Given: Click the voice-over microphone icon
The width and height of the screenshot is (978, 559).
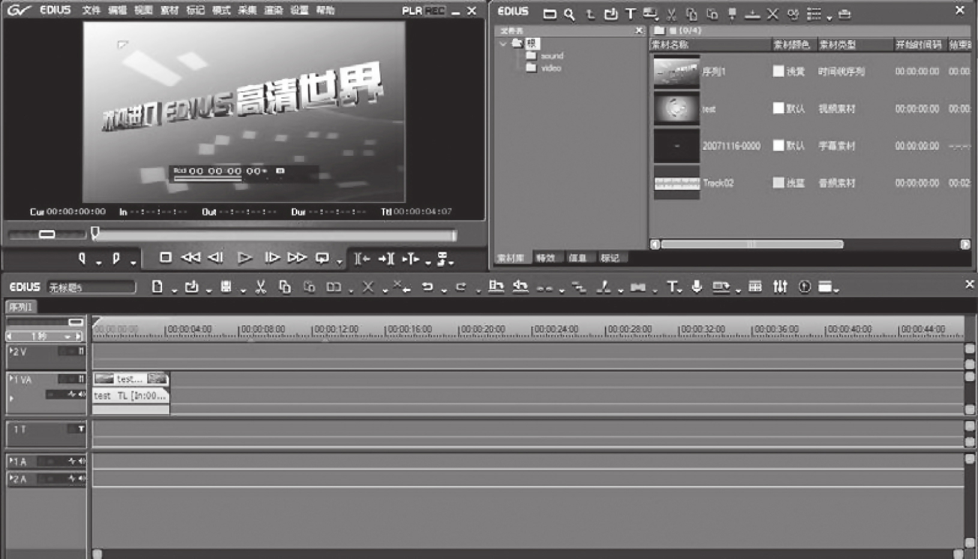Looking at the screenshot, I should coord(697,287).
